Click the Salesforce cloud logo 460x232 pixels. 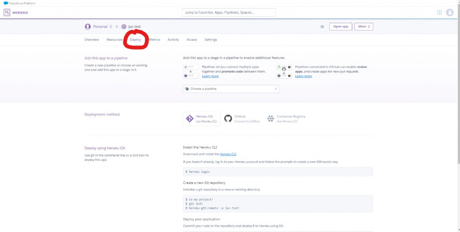[x=5, y=3]
